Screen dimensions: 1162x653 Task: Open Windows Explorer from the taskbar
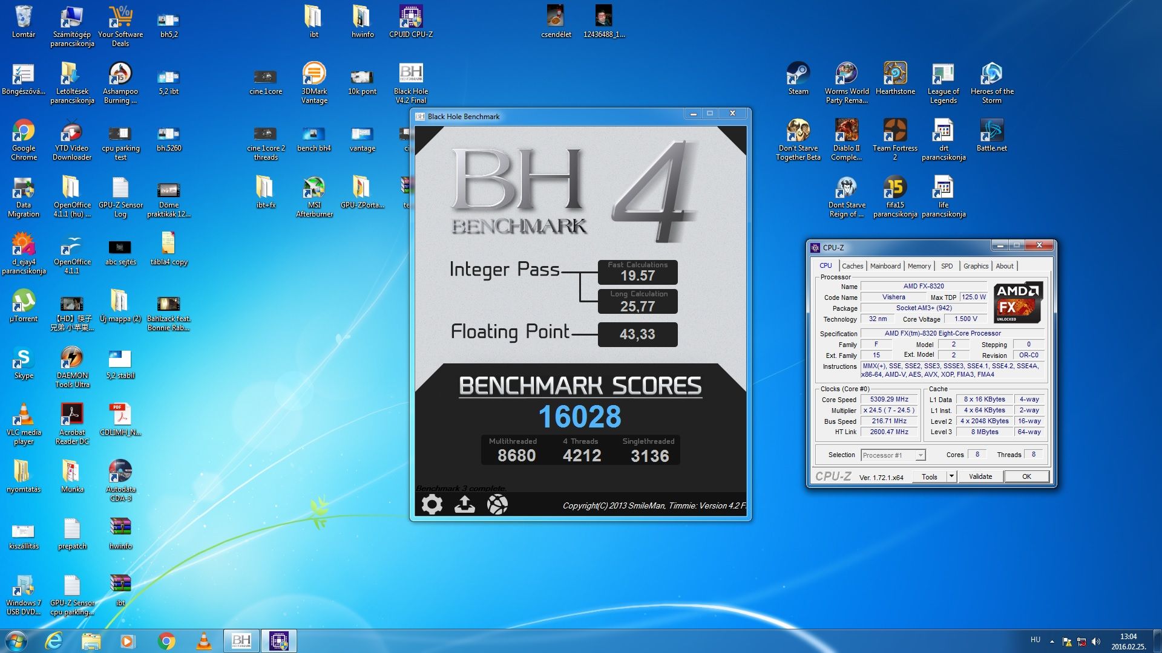click(x=91, y=641)
